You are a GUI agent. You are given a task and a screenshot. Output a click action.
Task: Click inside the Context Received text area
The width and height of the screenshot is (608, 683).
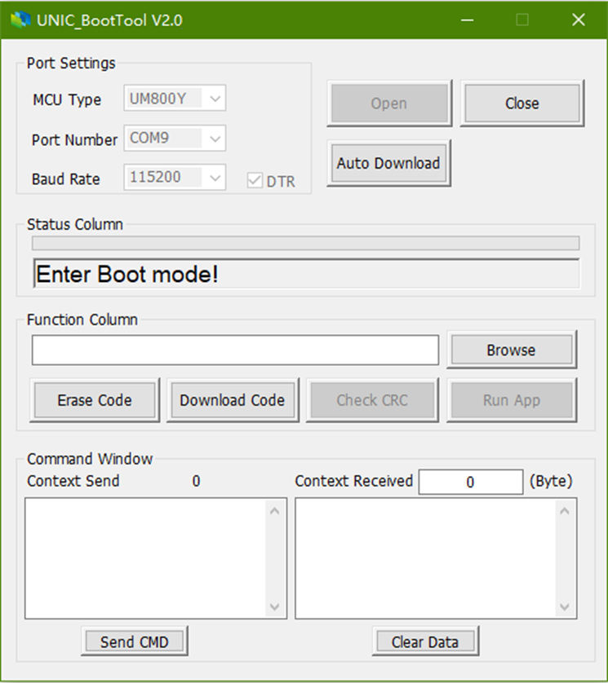[x=424, y=558]
